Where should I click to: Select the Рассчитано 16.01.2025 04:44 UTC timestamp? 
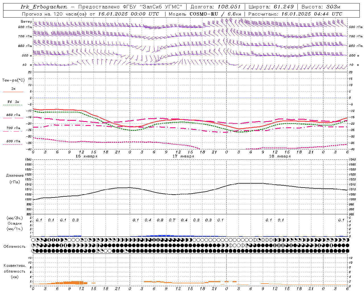[x=295, y=14]
